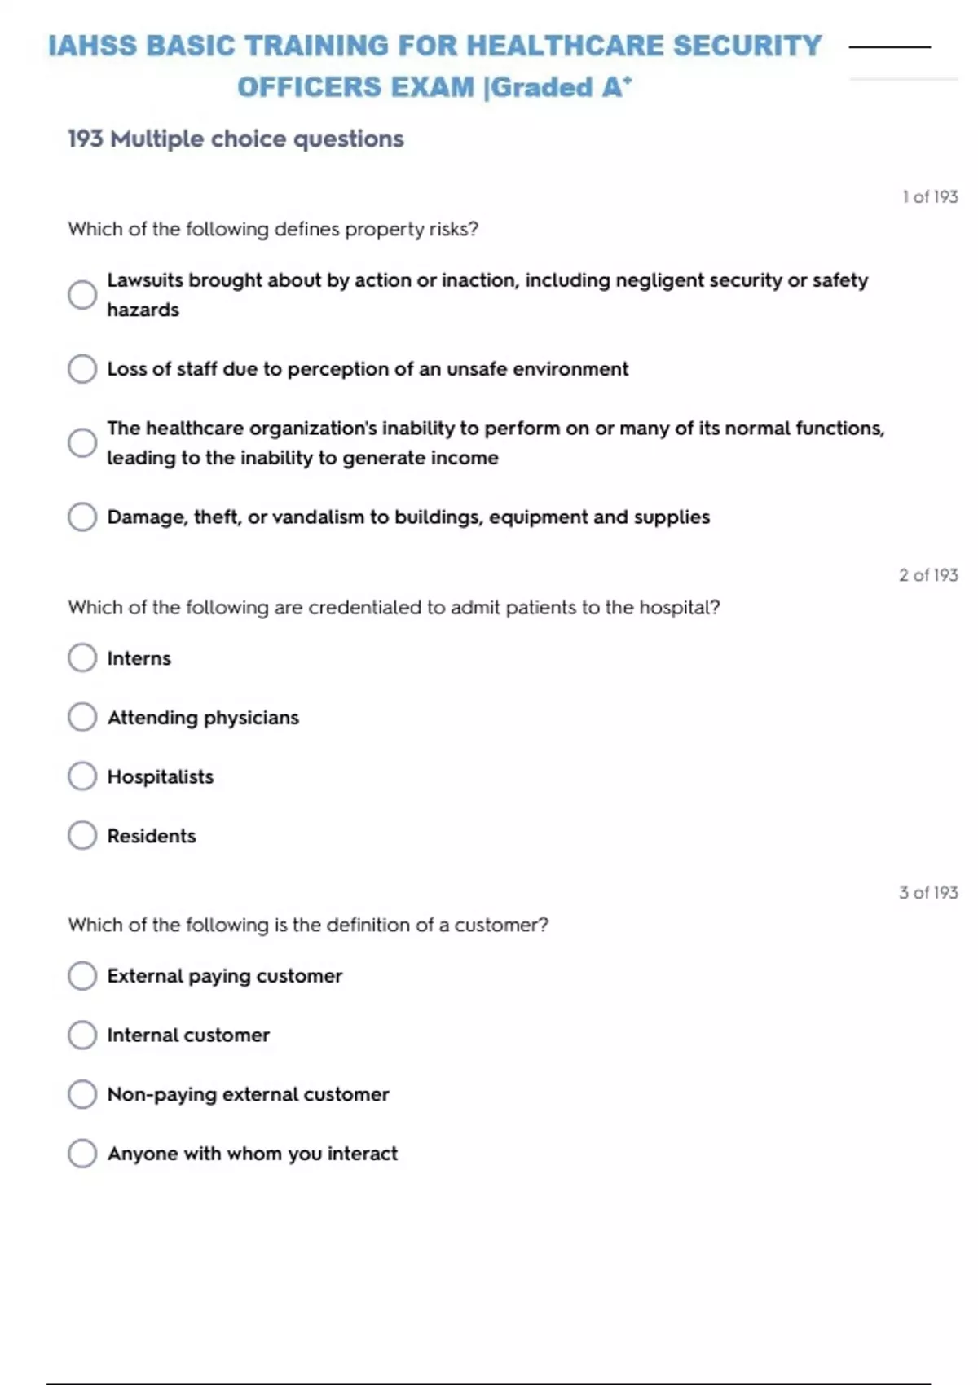978x1385 pixels.
Task: Mark Residents as the answer
Action: click(x=82, y=836)
